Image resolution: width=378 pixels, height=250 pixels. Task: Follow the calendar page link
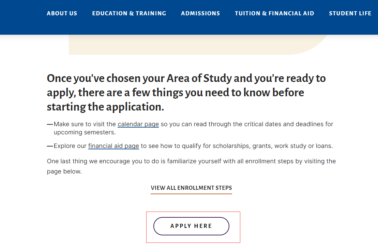pyautogui.click(x=138, y=124)
